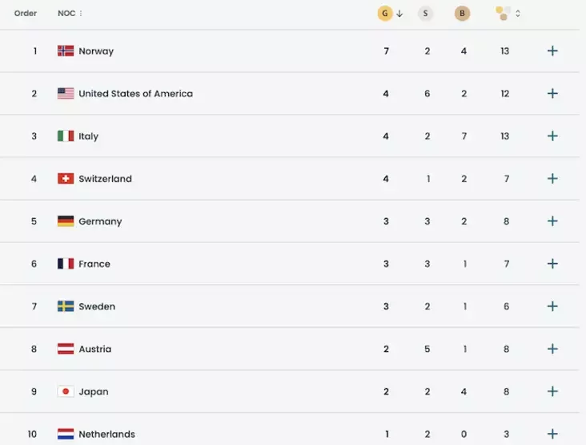This screenshot has height=445, width=586.
Task: Expand Norway's medal details
Action: pos(552,51)
